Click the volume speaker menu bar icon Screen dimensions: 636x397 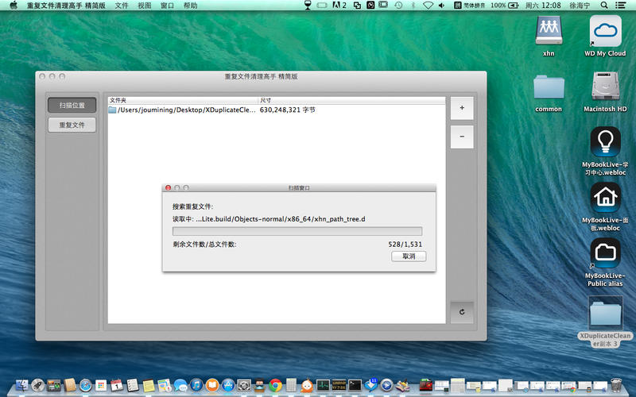tap(441, 6)
